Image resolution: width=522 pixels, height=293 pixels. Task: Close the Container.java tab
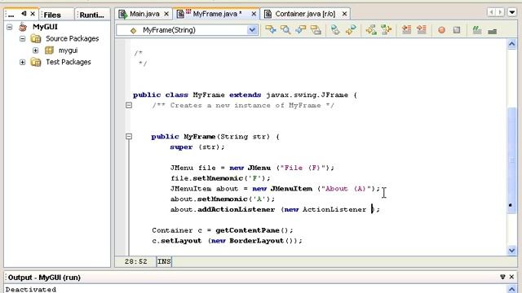click(x=344, y=14)
